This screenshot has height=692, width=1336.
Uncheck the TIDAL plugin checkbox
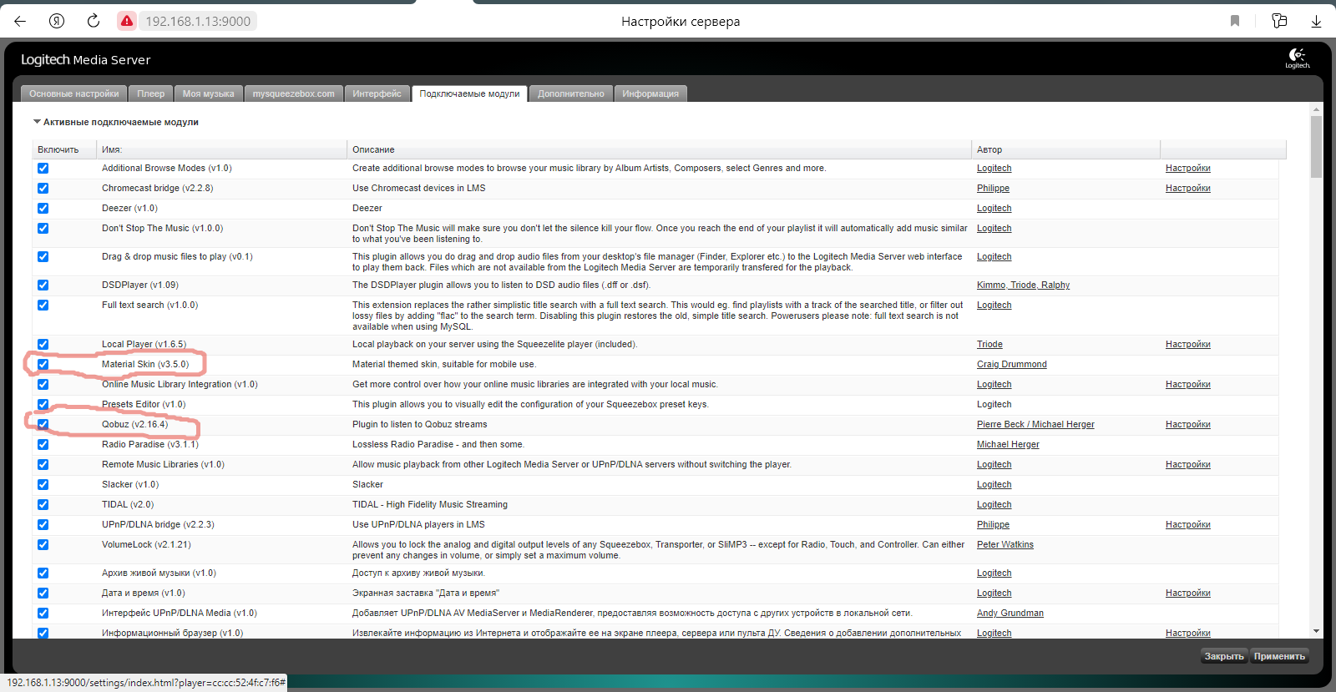43,504
